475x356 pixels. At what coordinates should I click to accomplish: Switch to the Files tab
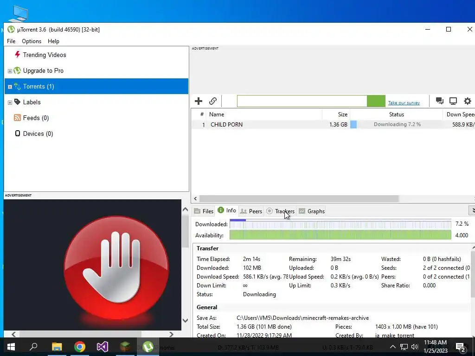tap(204, 211)
